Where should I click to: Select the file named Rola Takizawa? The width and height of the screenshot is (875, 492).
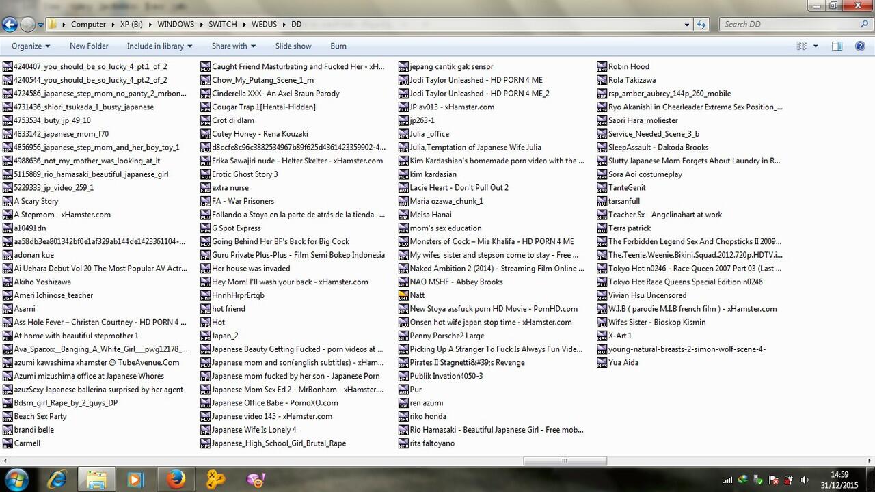click(632, 80)
